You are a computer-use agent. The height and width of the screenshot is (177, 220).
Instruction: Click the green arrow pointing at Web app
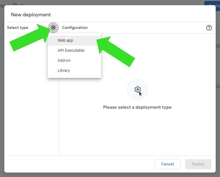(117, 50)
